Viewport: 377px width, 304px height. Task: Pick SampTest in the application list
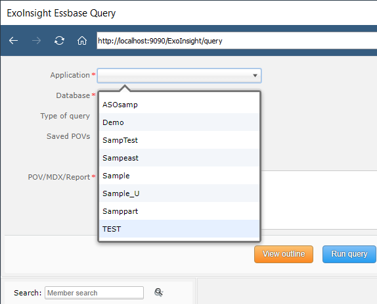pos(179,140)
